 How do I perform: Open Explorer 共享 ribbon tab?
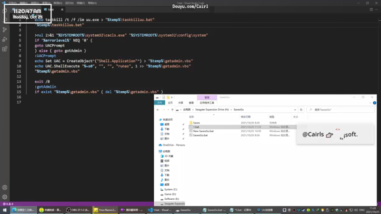tap(180, 103)
